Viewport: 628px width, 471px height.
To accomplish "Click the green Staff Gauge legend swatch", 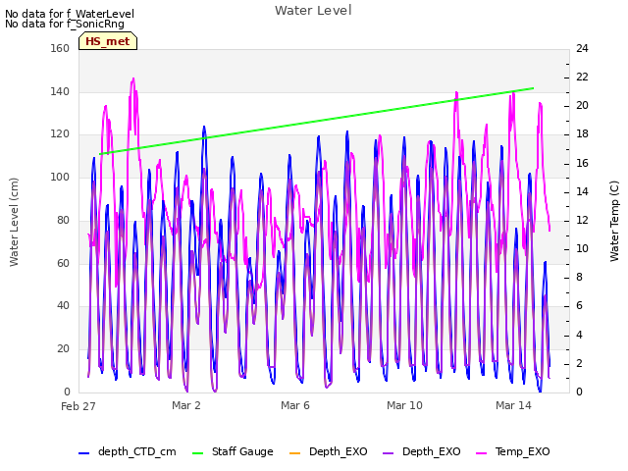I will 197,453.
